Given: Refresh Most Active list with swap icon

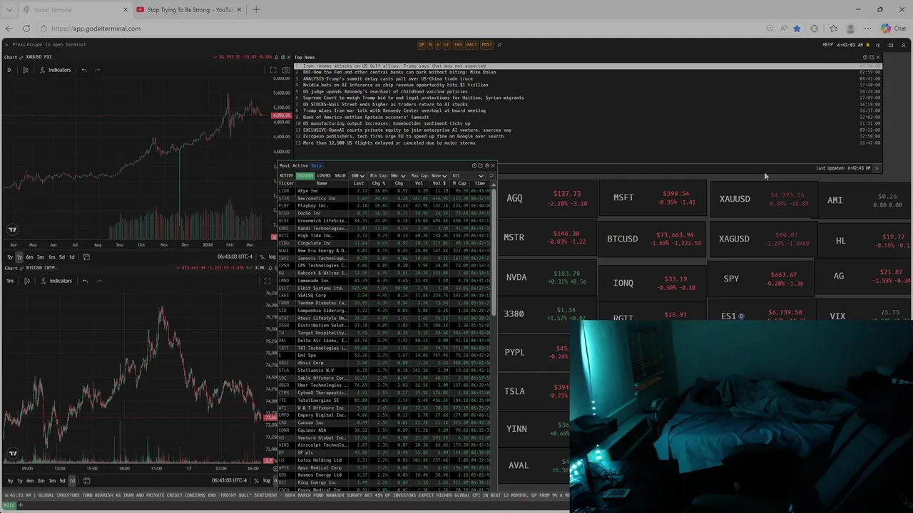Looking at the screenshot, I should point(491,176).
